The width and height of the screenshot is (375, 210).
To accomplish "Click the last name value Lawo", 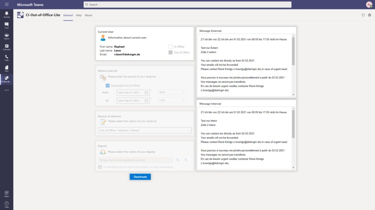I will pos(117,51).
